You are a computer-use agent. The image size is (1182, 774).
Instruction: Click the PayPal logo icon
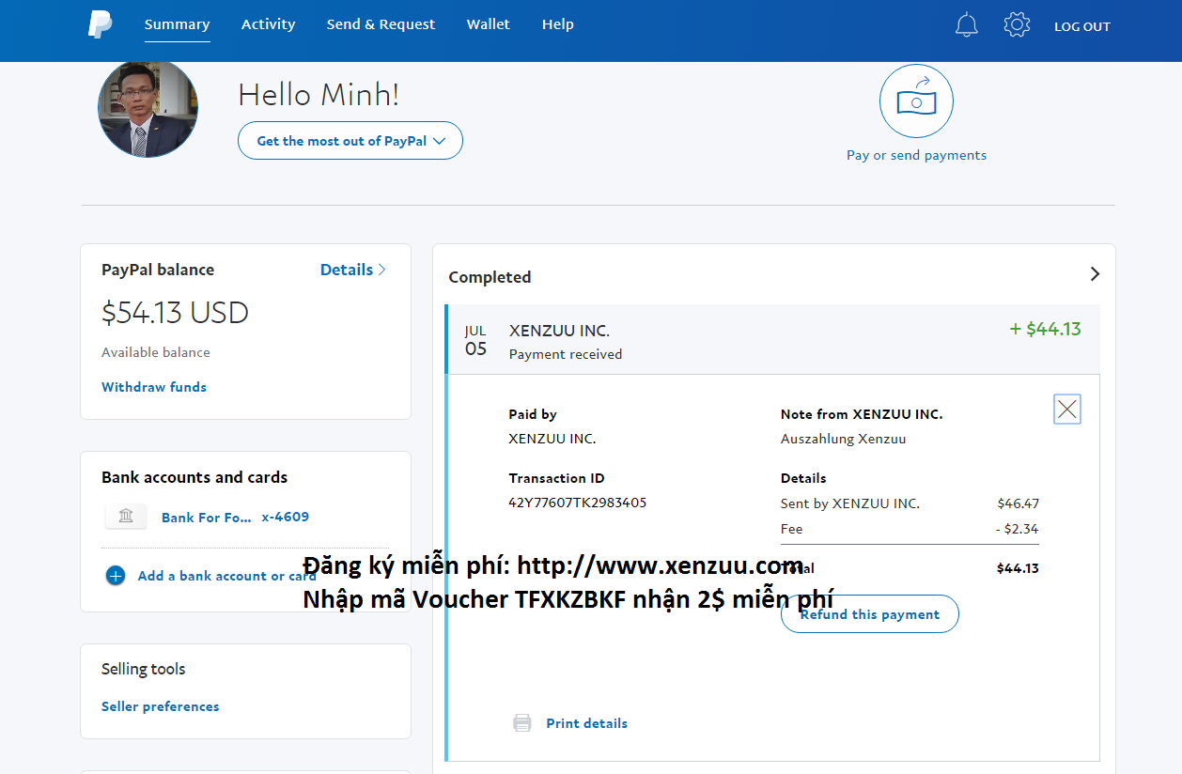pyautogui.click(x=101, y=24)
